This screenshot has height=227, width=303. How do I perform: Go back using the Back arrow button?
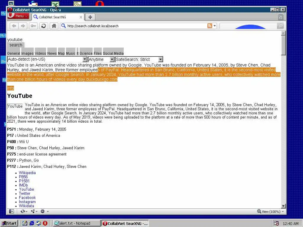click(14, 26)
